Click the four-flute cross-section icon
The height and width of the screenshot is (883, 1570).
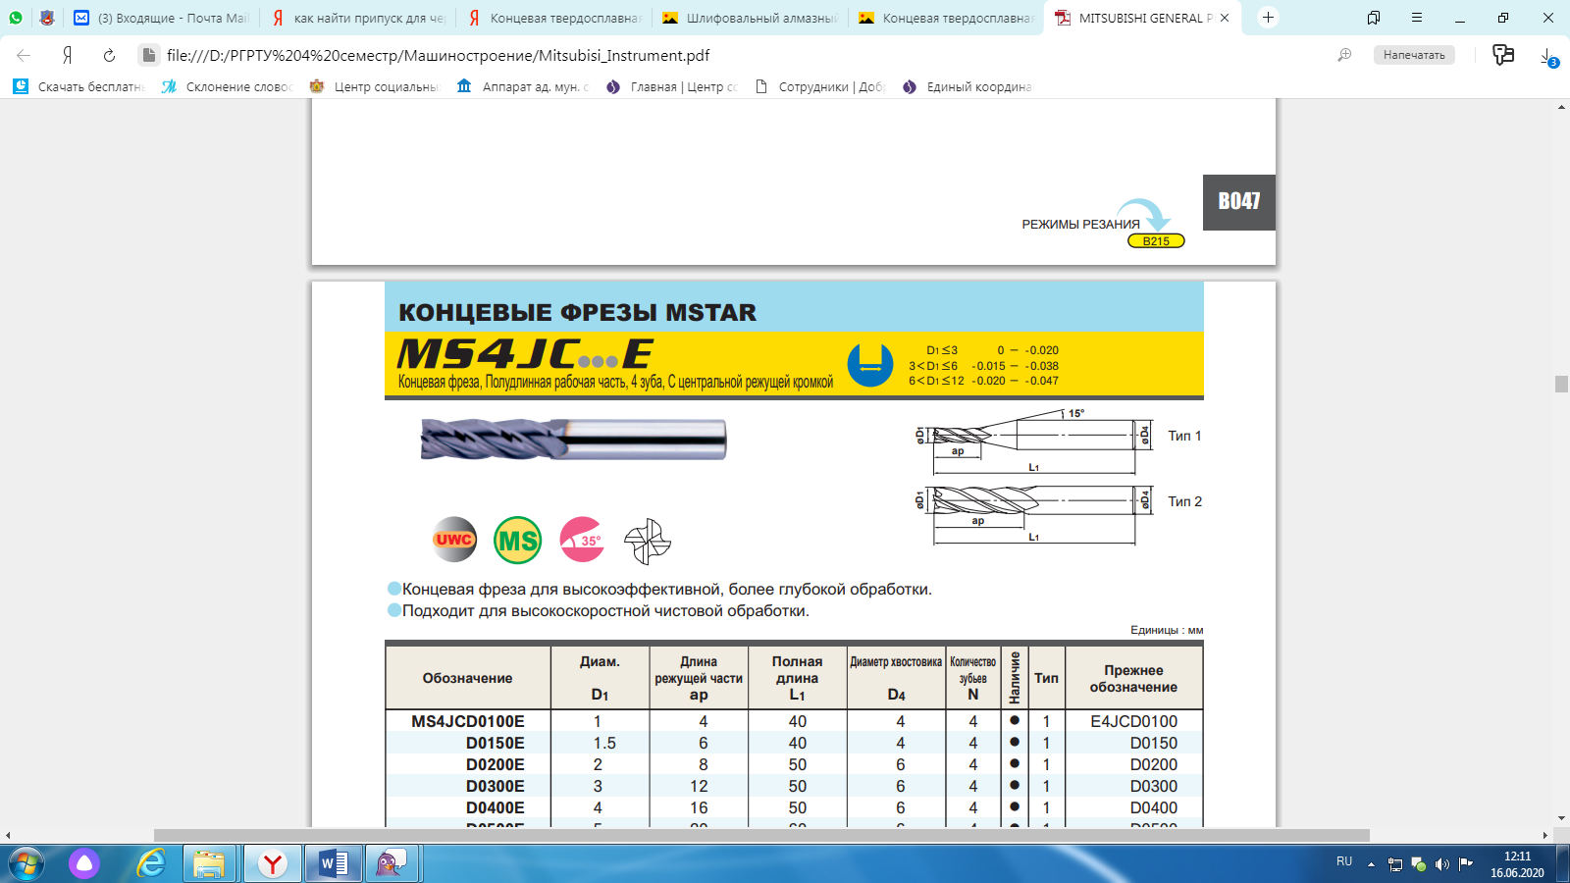648,541
